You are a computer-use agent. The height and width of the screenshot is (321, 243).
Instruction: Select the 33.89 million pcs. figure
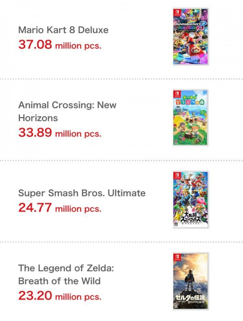pos(60,132)
